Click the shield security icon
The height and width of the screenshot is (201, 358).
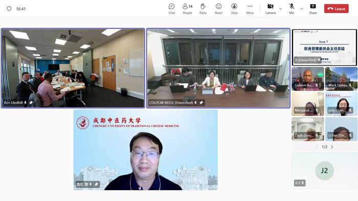coord(9,9)
